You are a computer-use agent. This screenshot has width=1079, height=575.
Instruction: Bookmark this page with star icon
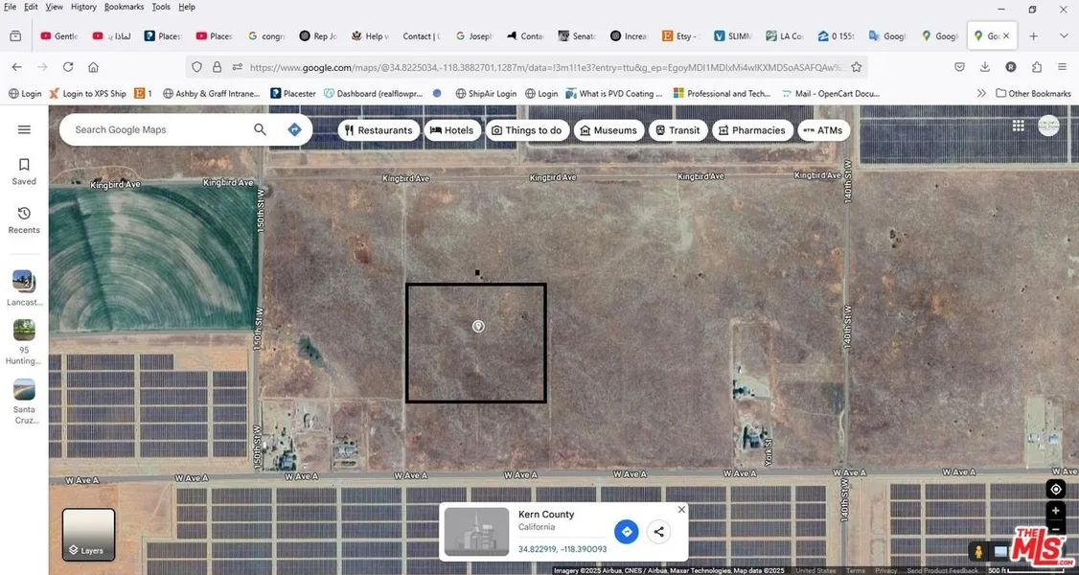857,67
